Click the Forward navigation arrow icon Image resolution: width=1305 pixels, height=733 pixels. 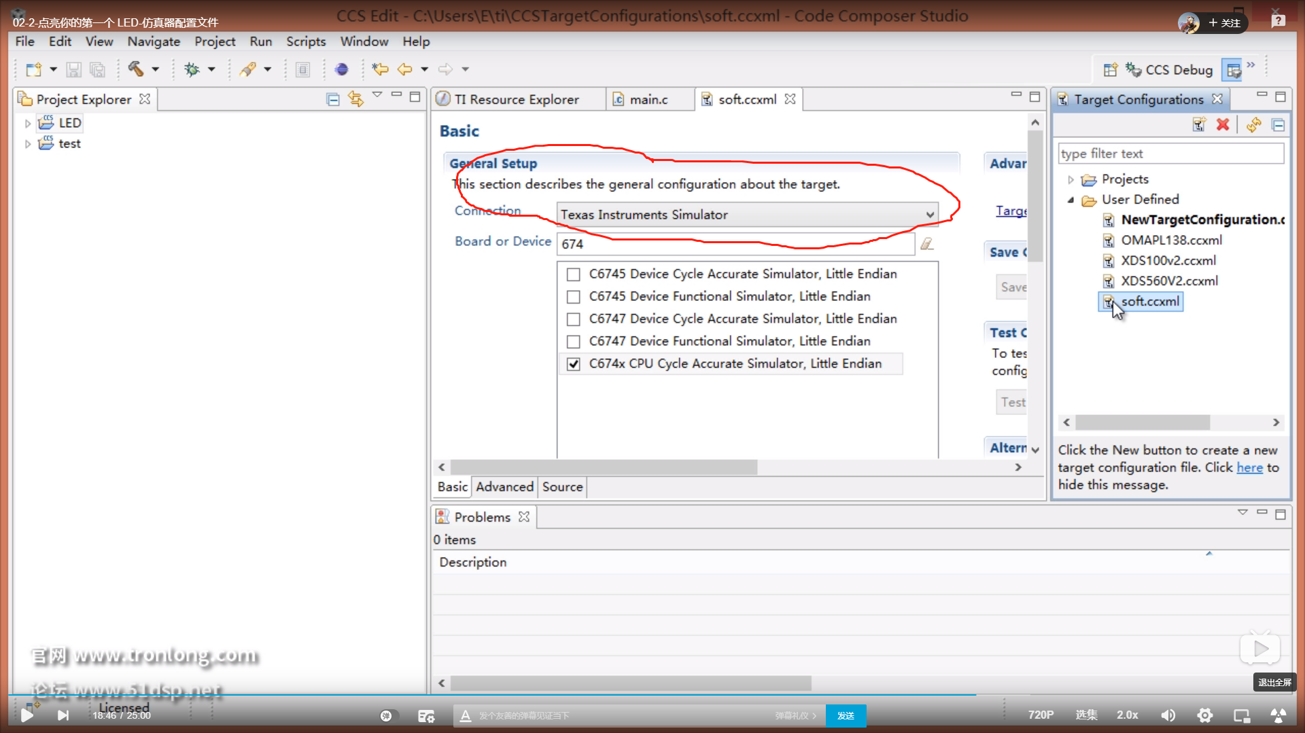[x=445, y=69]
